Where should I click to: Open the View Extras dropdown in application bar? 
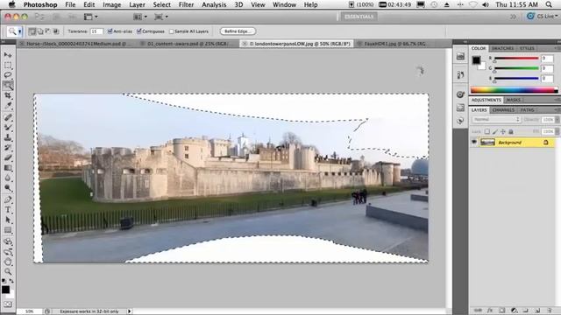(x=91, y=17)
